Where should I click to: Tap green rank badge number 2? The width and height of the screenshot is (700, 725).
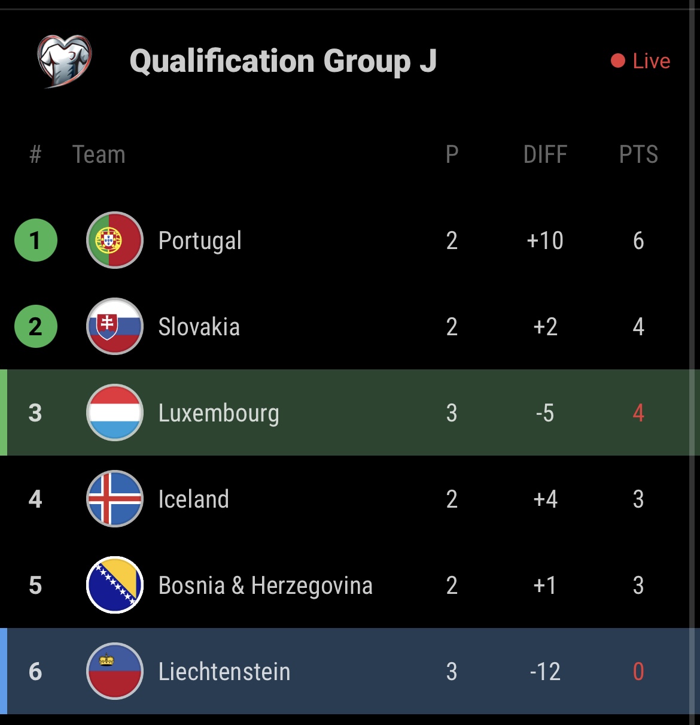point(36,326)
